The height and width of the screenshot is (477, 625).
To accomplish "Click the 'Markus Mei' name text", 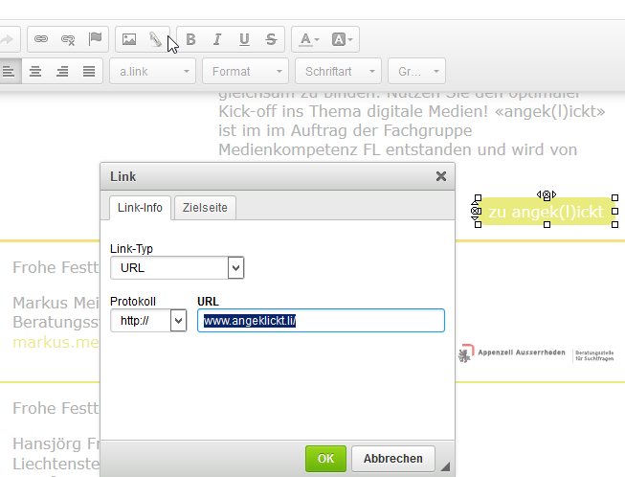I will pos(56,303).
